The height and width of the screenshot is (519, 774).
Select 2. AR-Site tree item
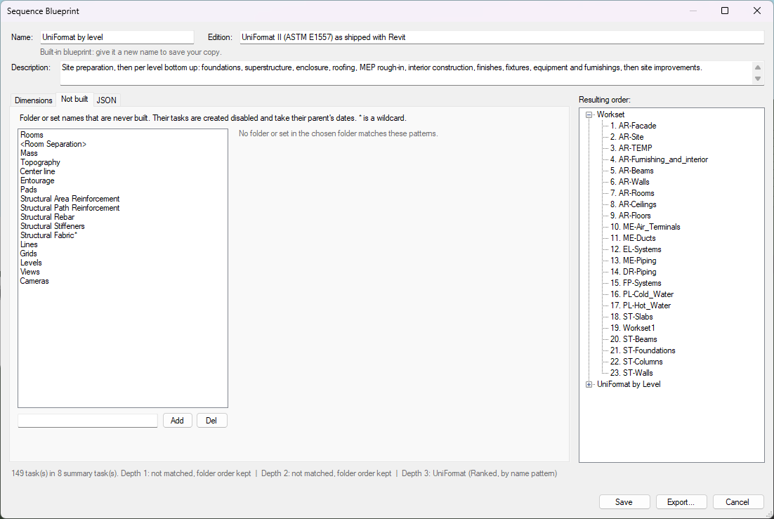627,137
